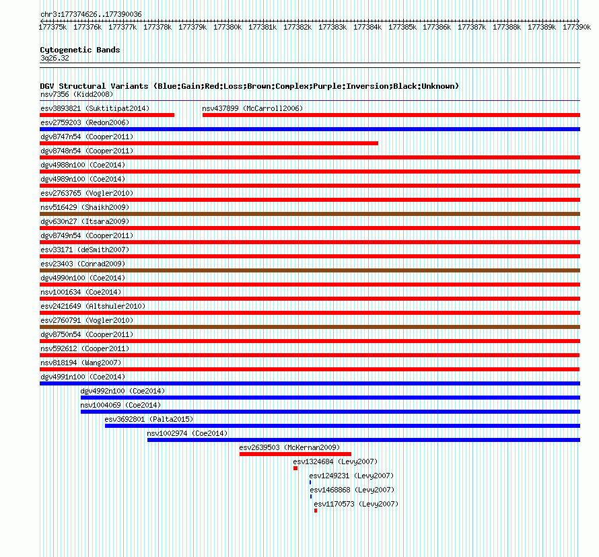
Task: Open the dgv4990n100 (Coe2014) variant
Action: point(83,278)
